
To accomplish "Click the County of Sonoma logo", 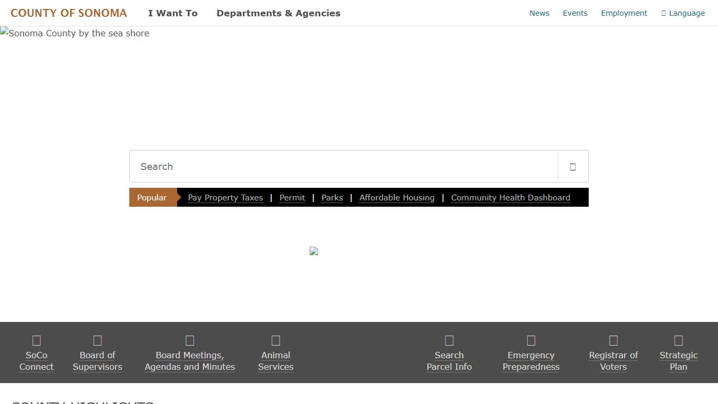I will click(69, 13).
